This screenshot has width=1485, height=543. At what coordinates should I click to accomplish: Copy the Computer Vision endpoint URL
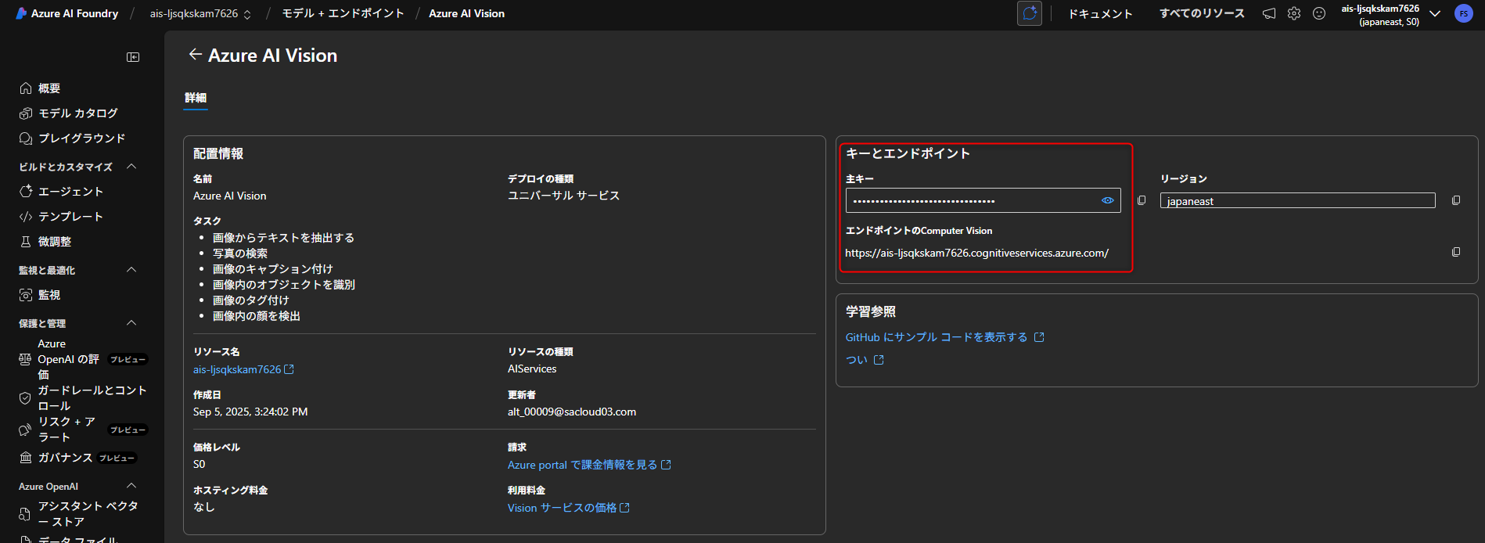(x=1456, y=252)
